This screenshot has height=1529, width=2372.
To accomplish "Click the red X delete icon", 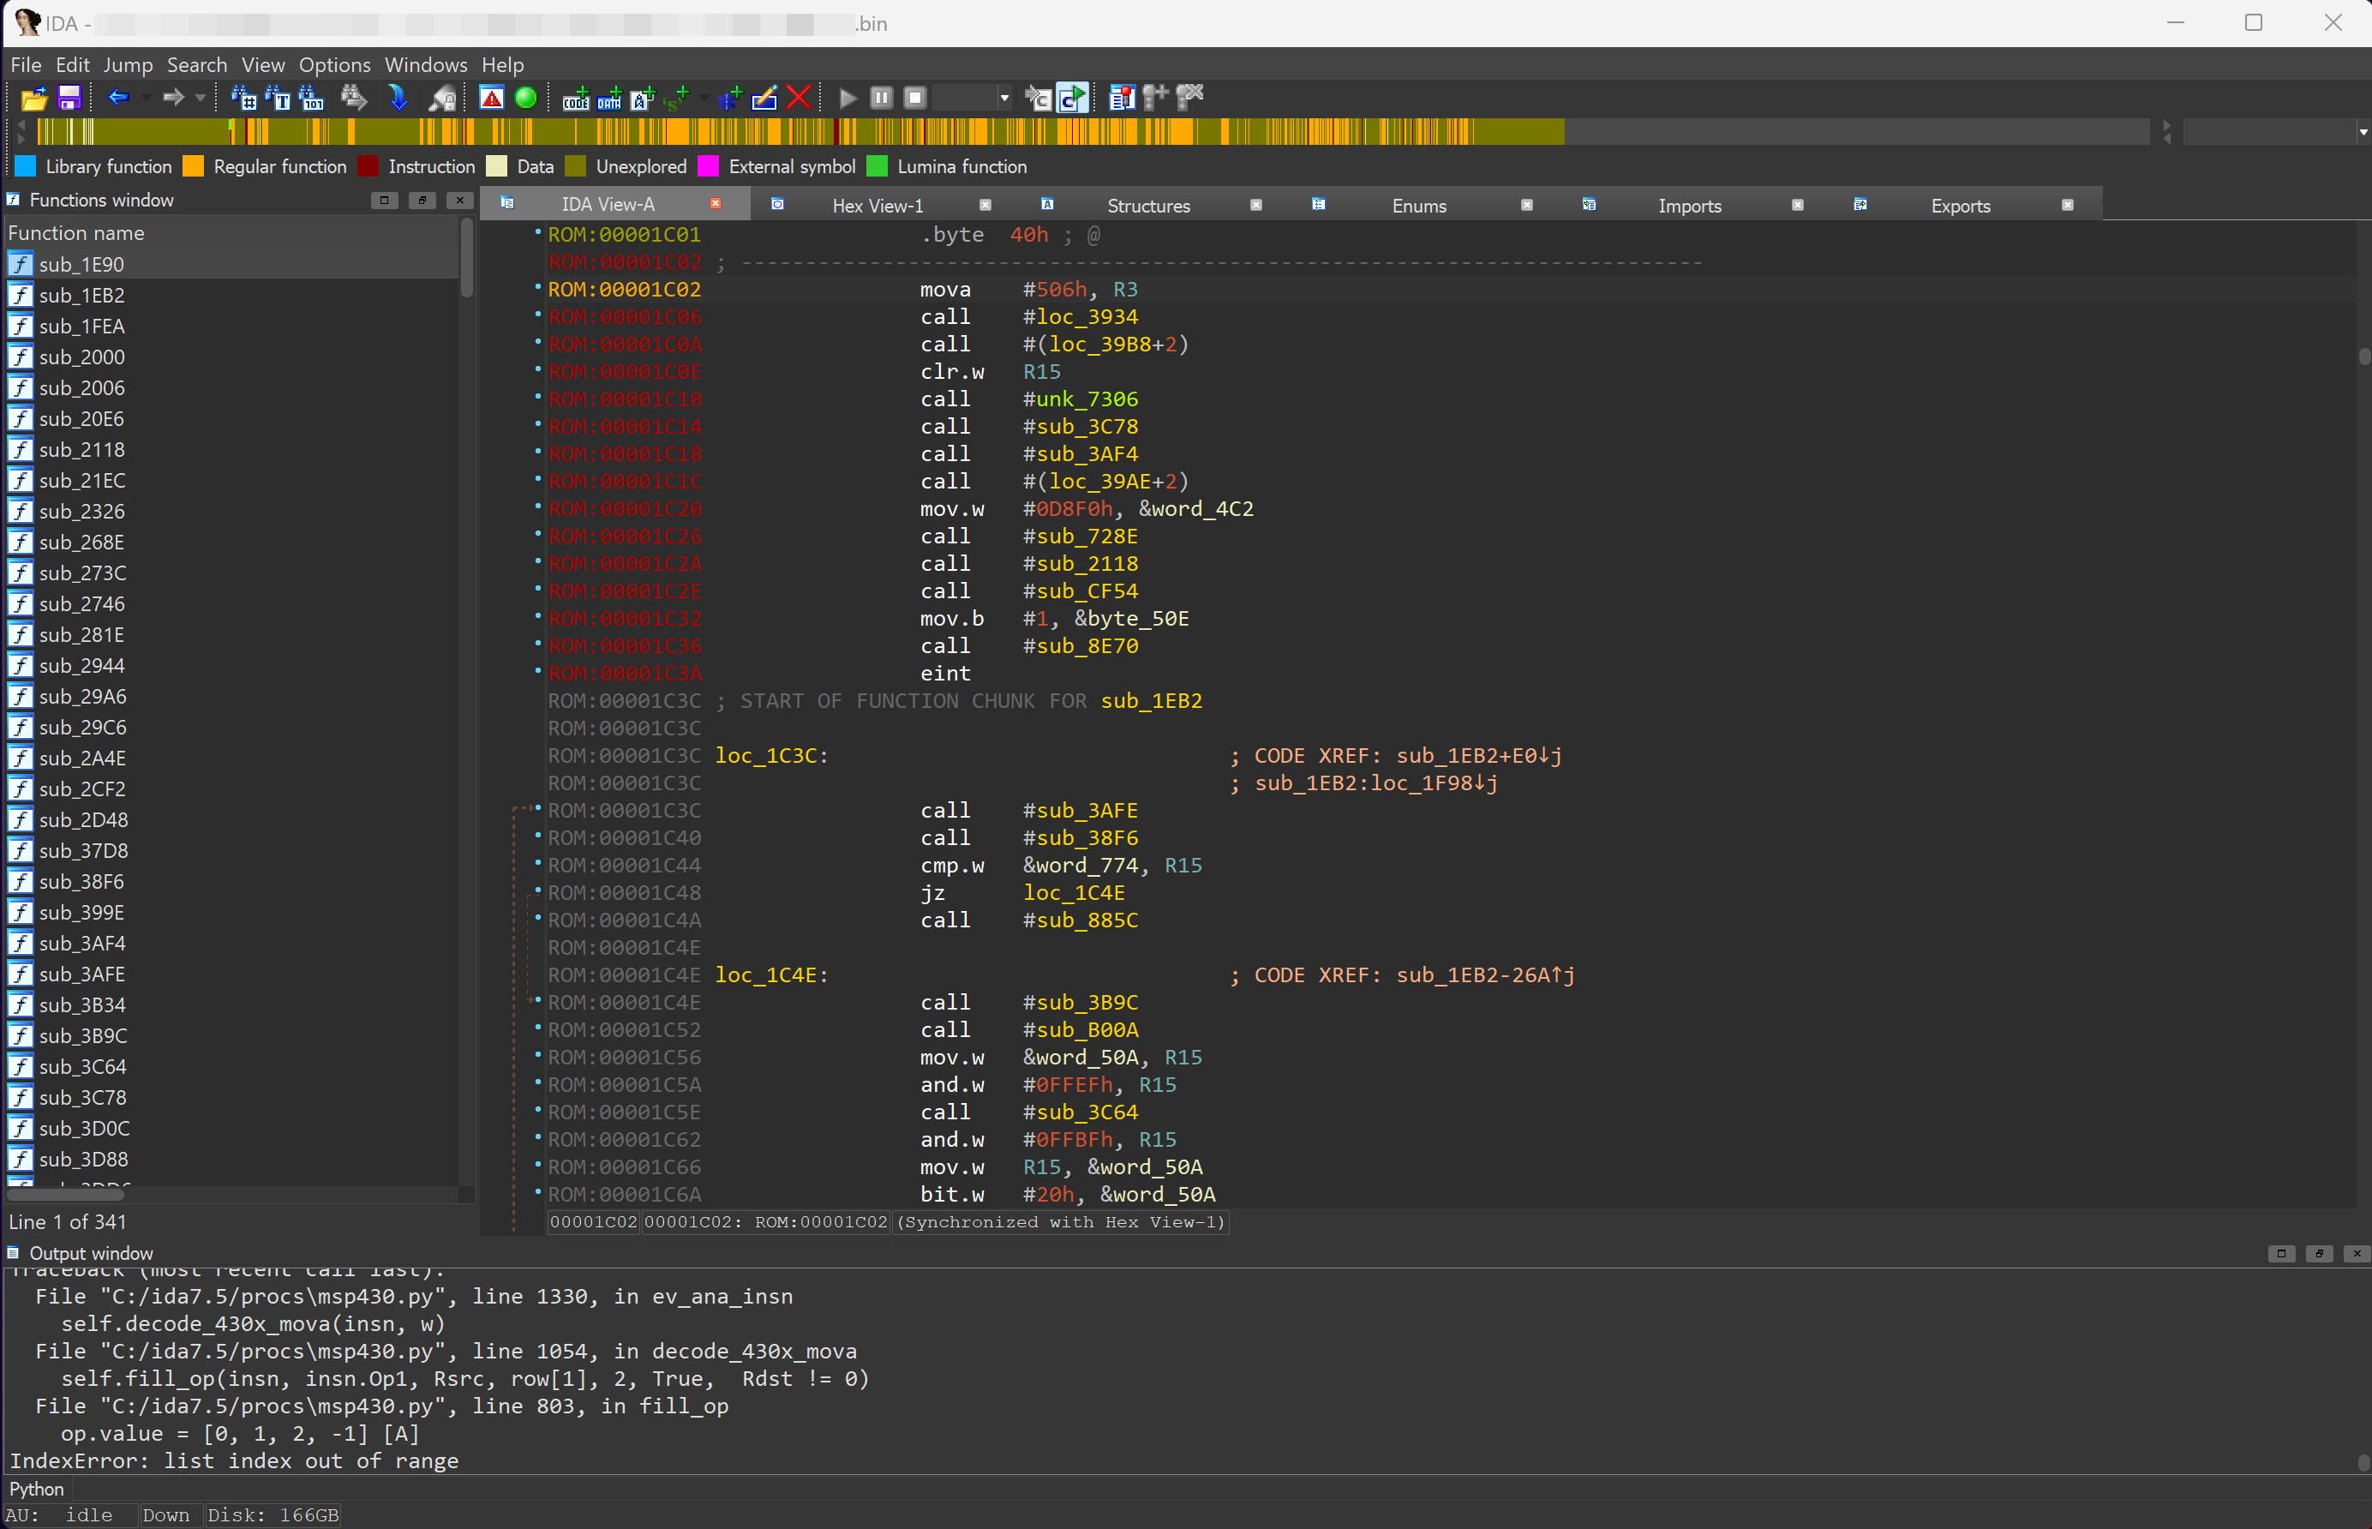I will [x=799, y=98].
